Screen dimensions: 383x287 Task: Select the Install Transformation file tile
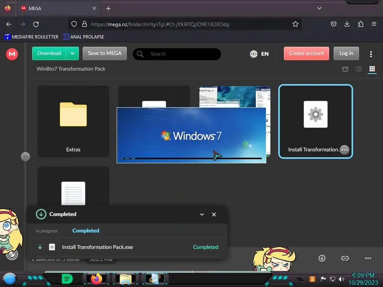click(316, 121)
